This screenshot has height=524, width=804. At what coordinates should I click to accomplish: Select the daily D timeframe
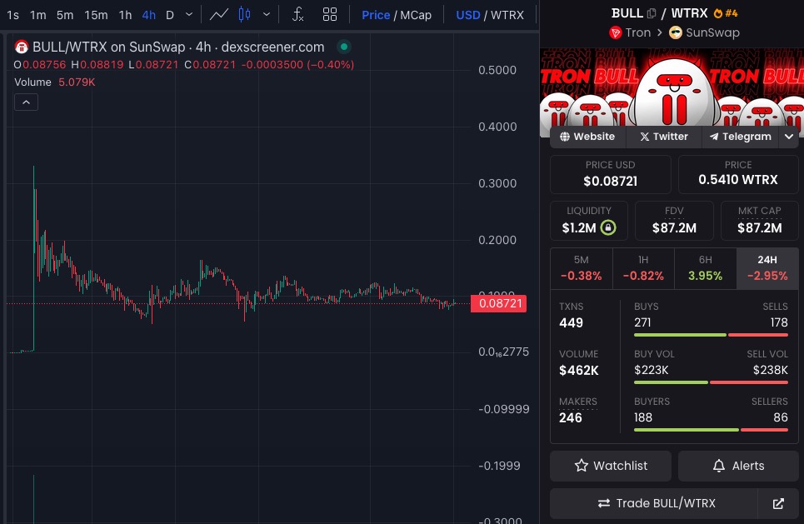[170, 15]
